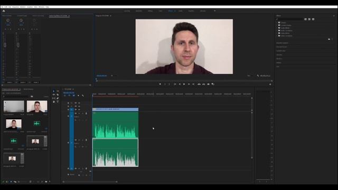This screenshot has width=338, height=190.
Task: Open the program monitor button editor plus
Action: pos(270,84)
